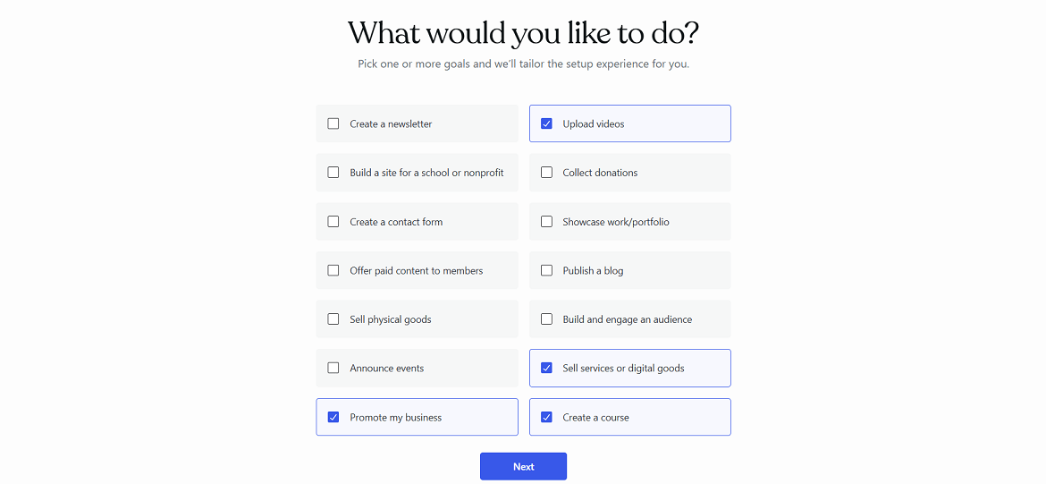Image resolution: width=1046 pixels, height=484 pixels.
Task: Enable the Sell physical goods checkbox
Action: pos(333,319)
